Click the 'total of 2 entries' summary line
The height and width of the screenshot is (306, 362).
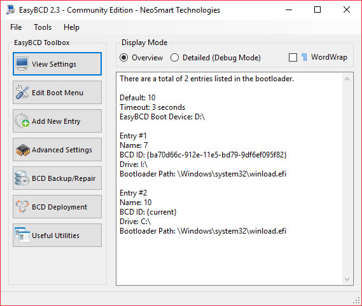point(207,79)
